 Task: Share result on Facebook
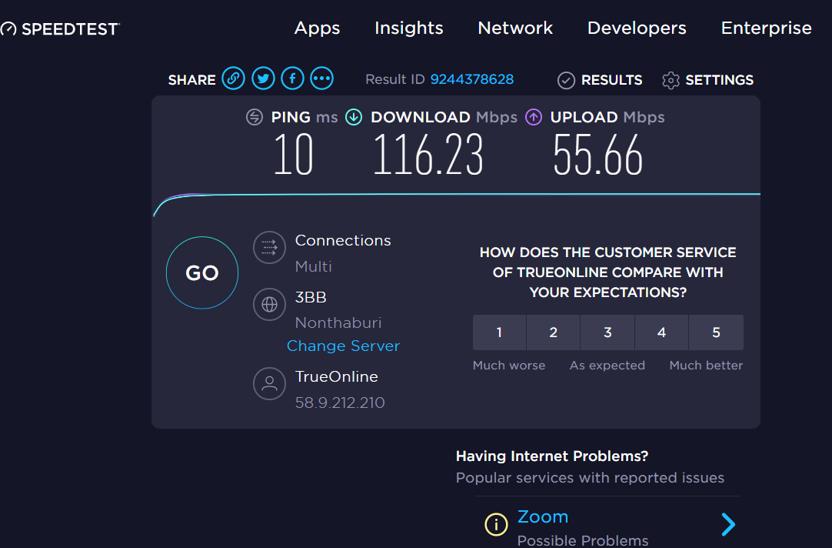click(x=292, y=79)
